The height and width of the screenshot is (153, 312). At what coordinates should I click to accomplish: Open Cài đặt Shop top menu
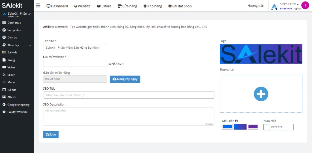180,6
